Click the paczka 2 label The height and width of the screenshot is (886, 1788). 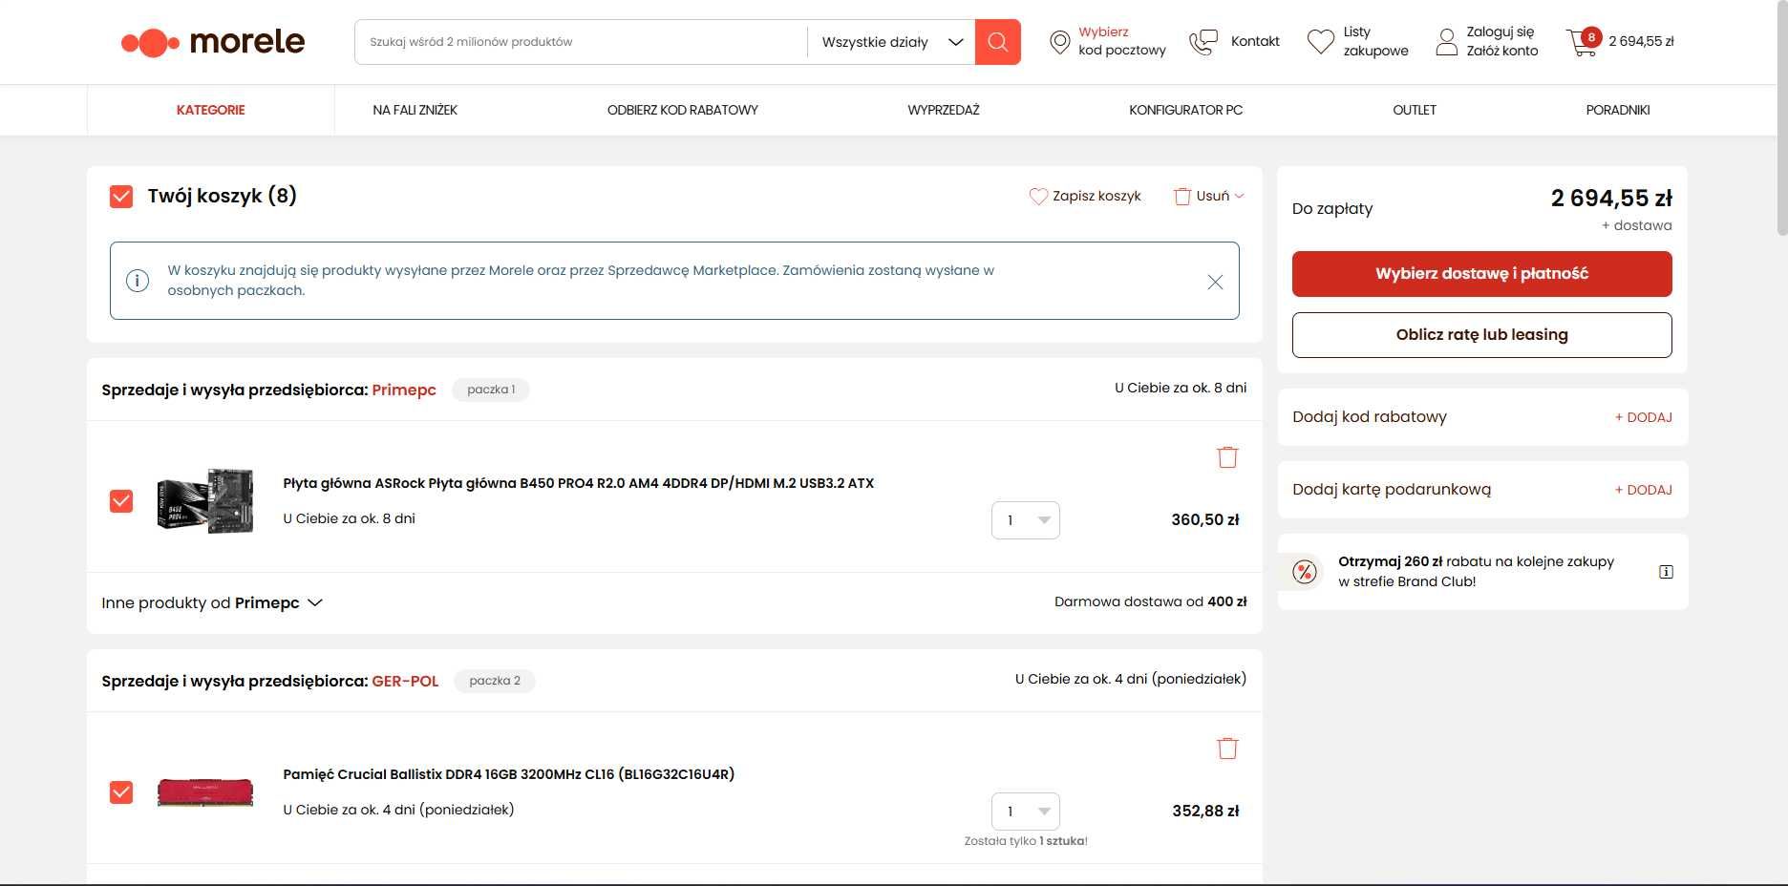click(x=495, y=681)
